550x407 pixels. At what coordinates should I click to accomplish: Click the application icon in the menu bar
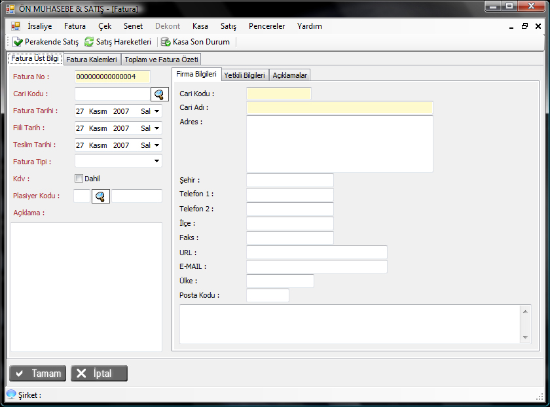click(16, 26)
